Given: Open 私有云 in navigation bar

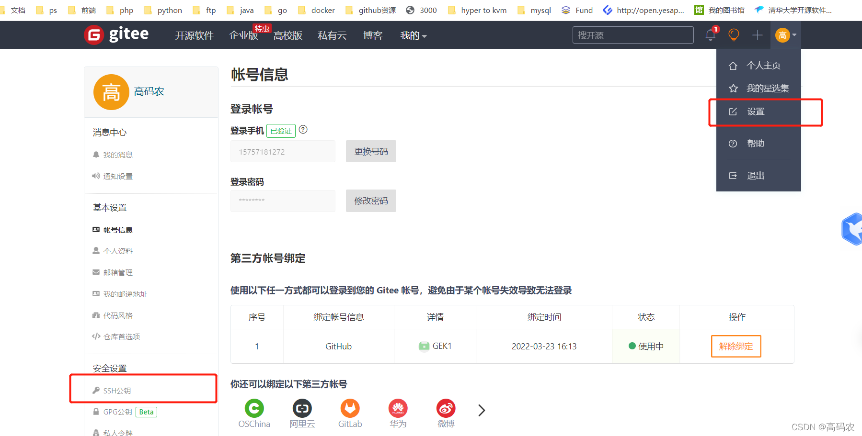Looking at the screenshot, I should click(x=332, y=35).
